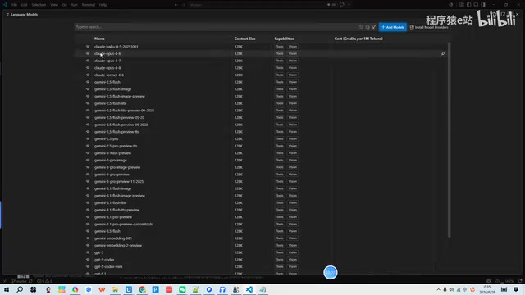
Task: Open File Explorer from the taskbar
Action: coord(115,289)
